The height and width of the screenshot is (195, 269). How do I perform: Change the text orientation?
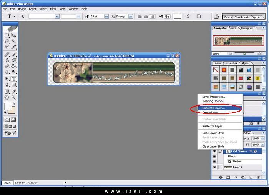(22, 16)
